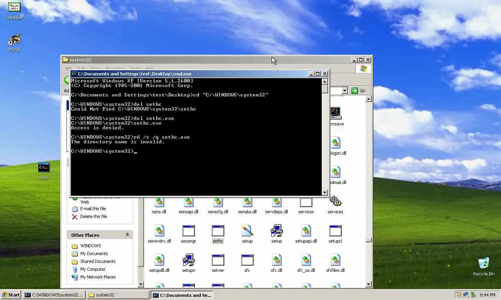Open the cmd window system menu icon
This screenshot has height=300, width=501.
(x=74, y=74)
